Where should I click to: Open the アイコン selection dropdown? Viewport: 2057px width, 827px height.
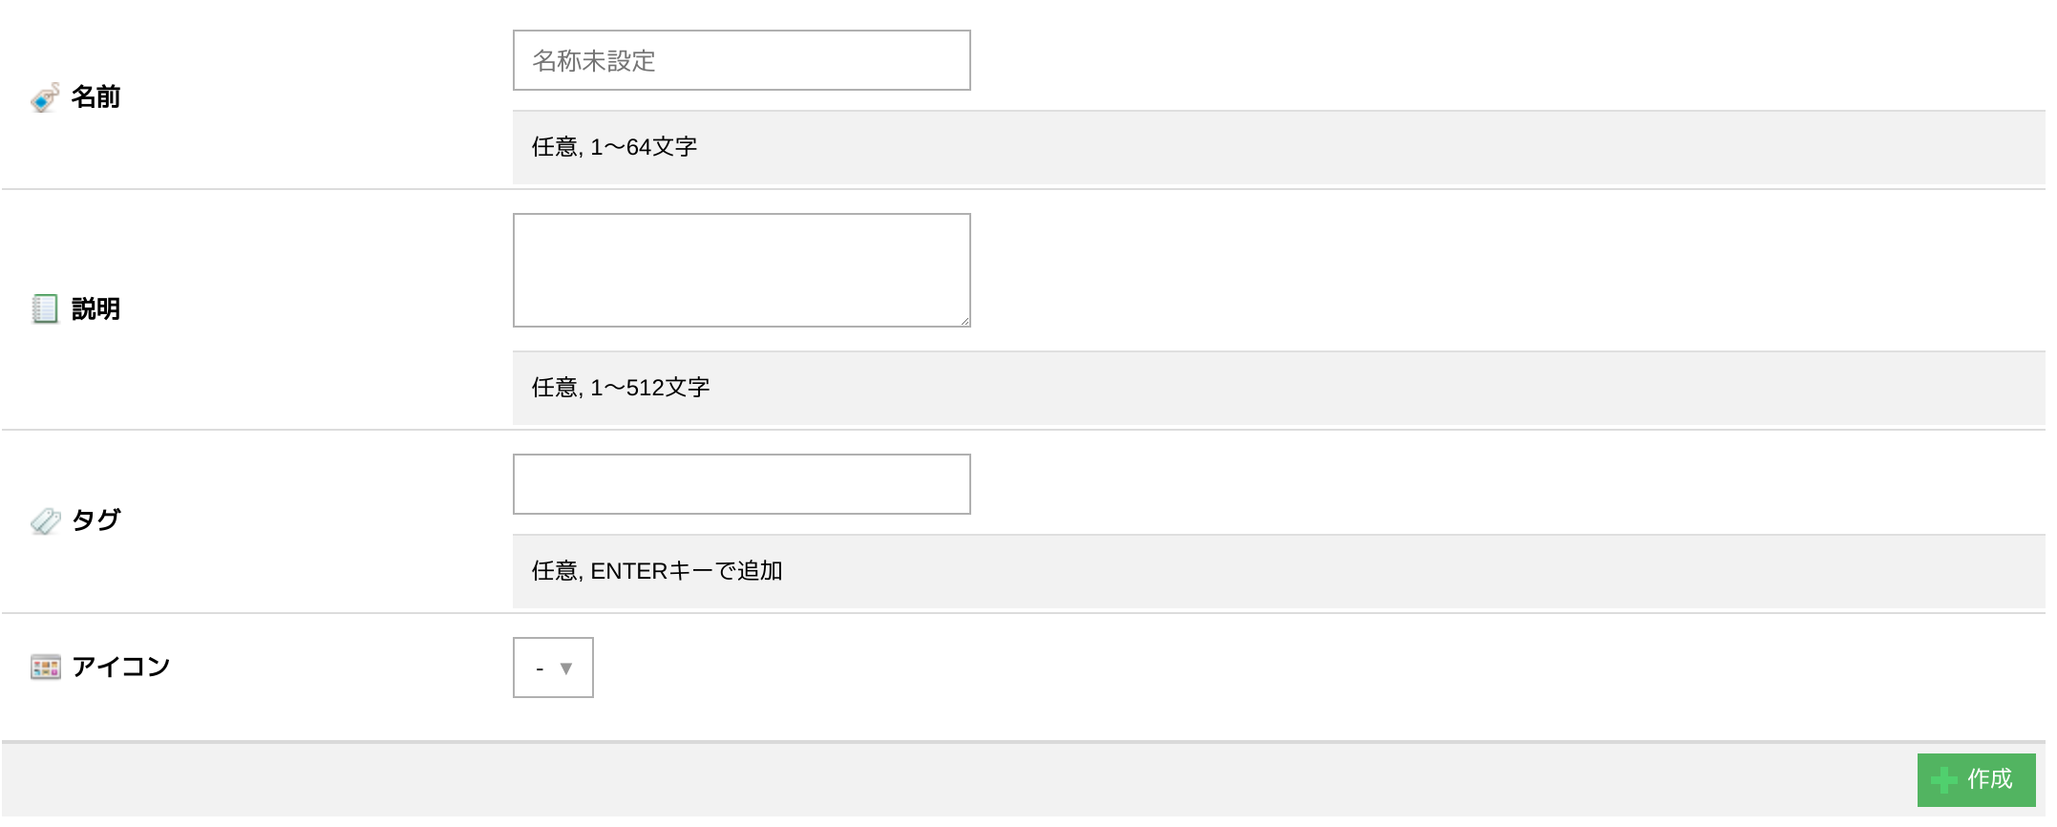tap(553, 668)
